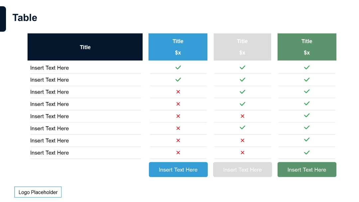Click the green checkmark in blue column's first row
The height and width of the screenshot is (202, 359).
click(x=178, y=67)
